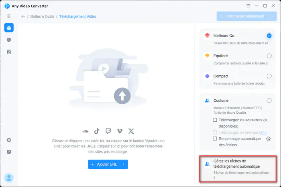
Task: Select the Équilibré radio button
Action: click(x=269, y=56)
